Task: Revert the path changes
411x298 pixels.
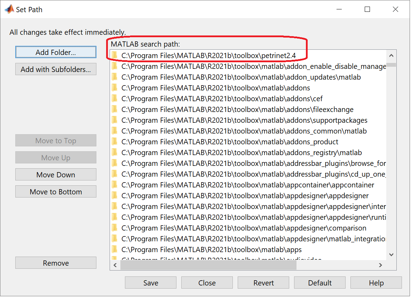Action: pos(263,283)
